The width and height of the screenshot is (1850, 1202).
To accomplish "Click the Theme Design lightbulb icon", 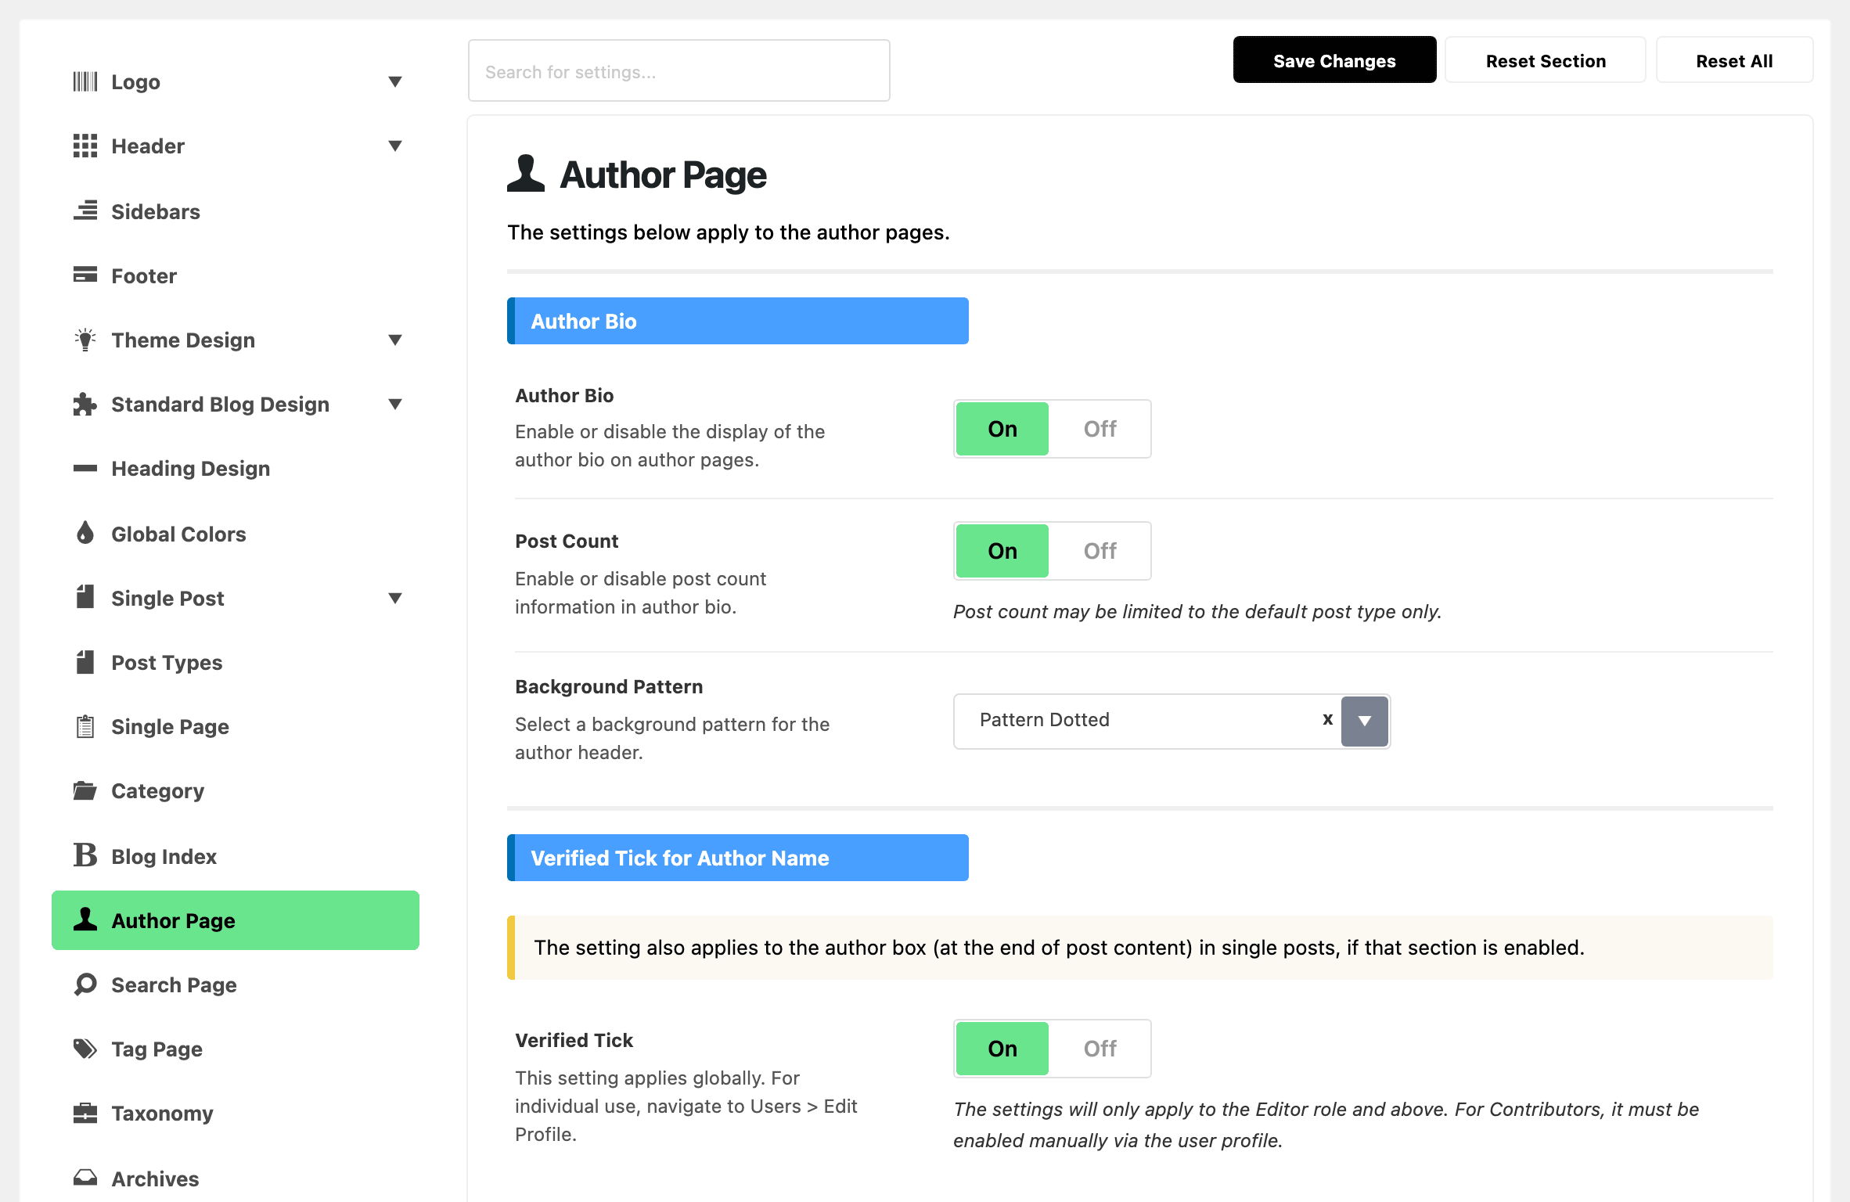I will (85, 340).
